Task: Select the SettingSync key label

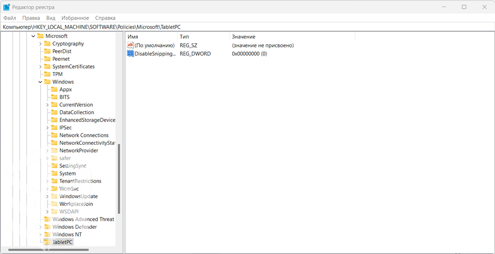Action: click(x=73, y=166)
